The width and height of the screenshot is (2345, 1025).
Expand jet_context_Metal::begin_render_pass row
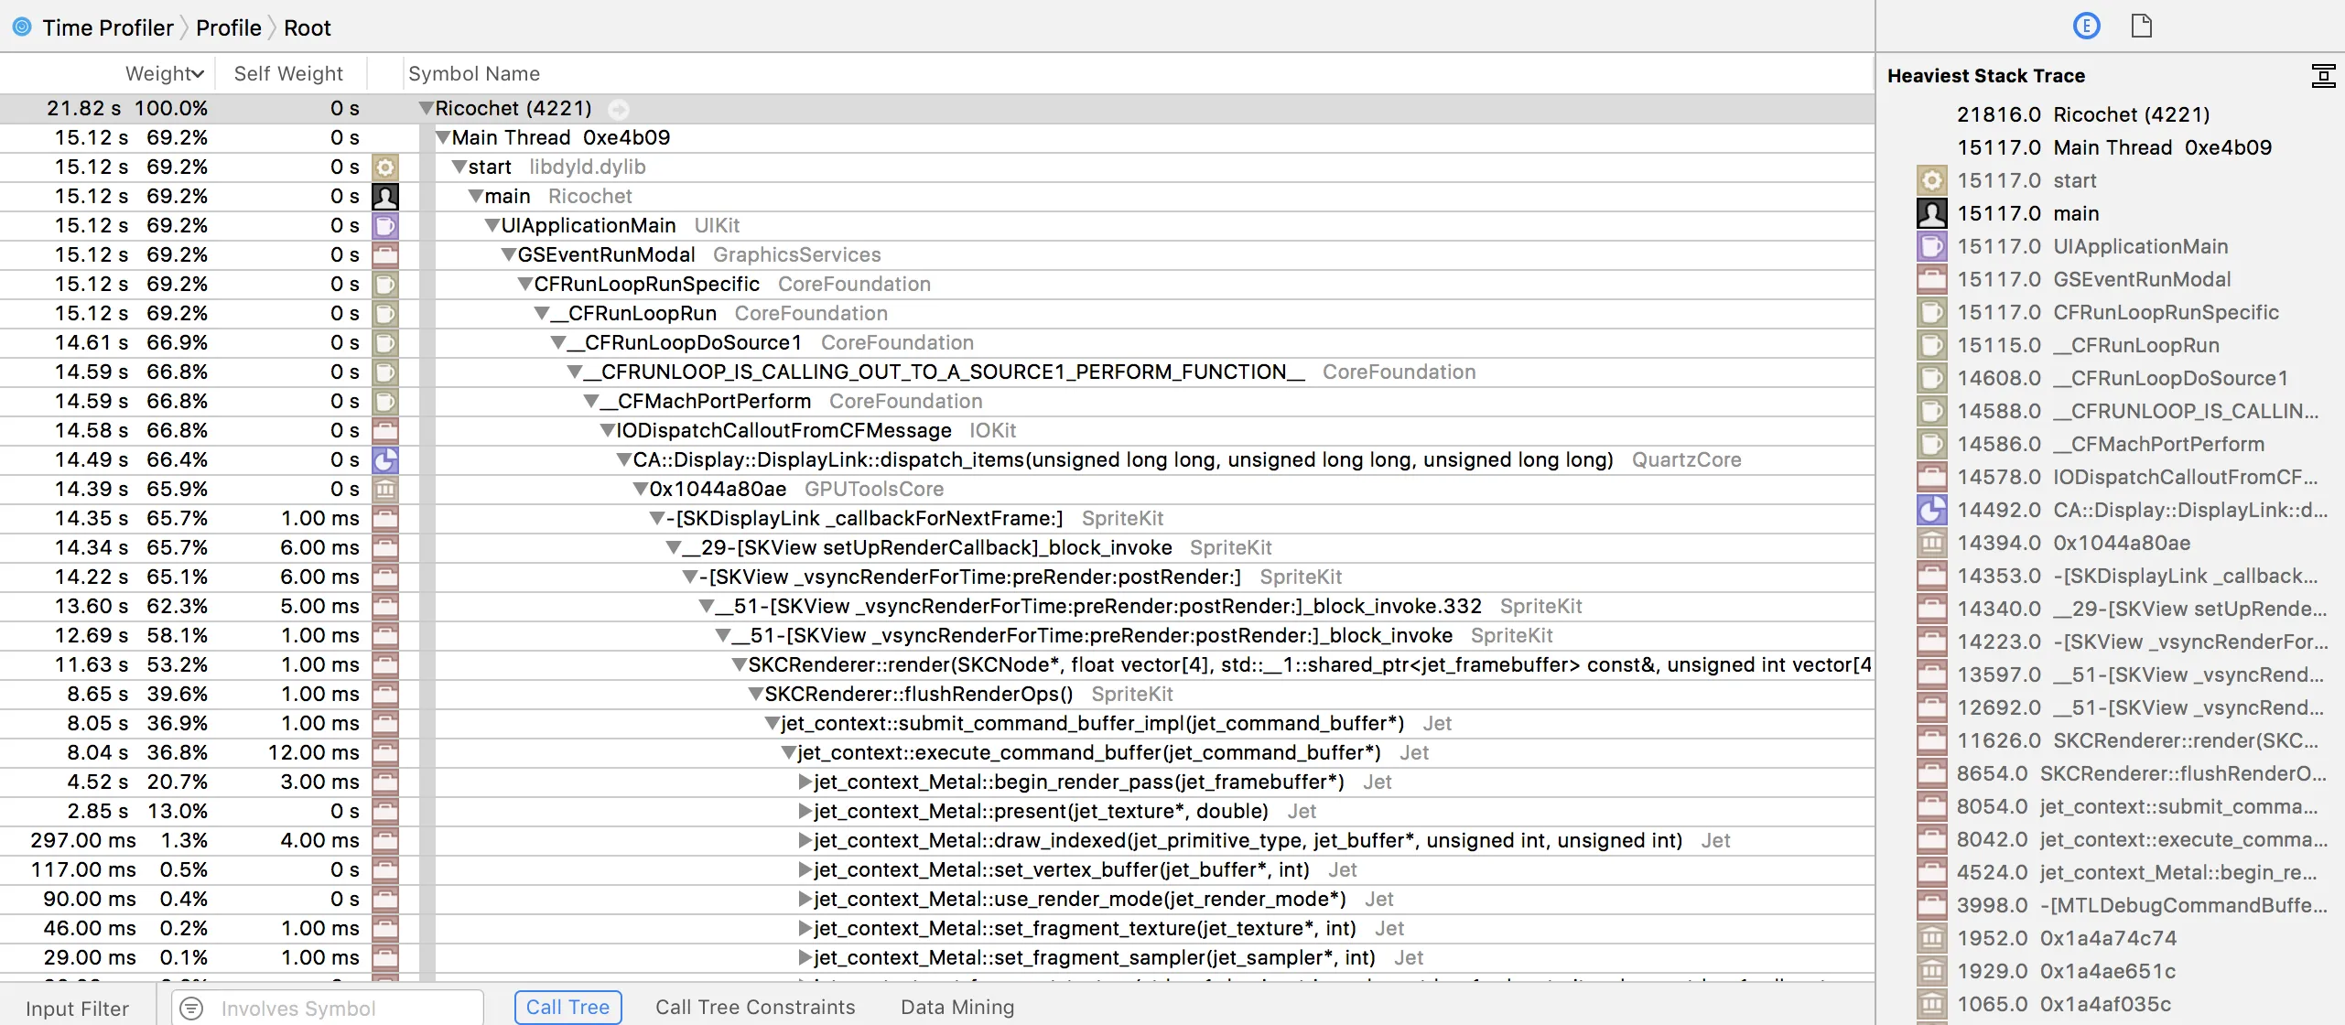pos(805,782)
